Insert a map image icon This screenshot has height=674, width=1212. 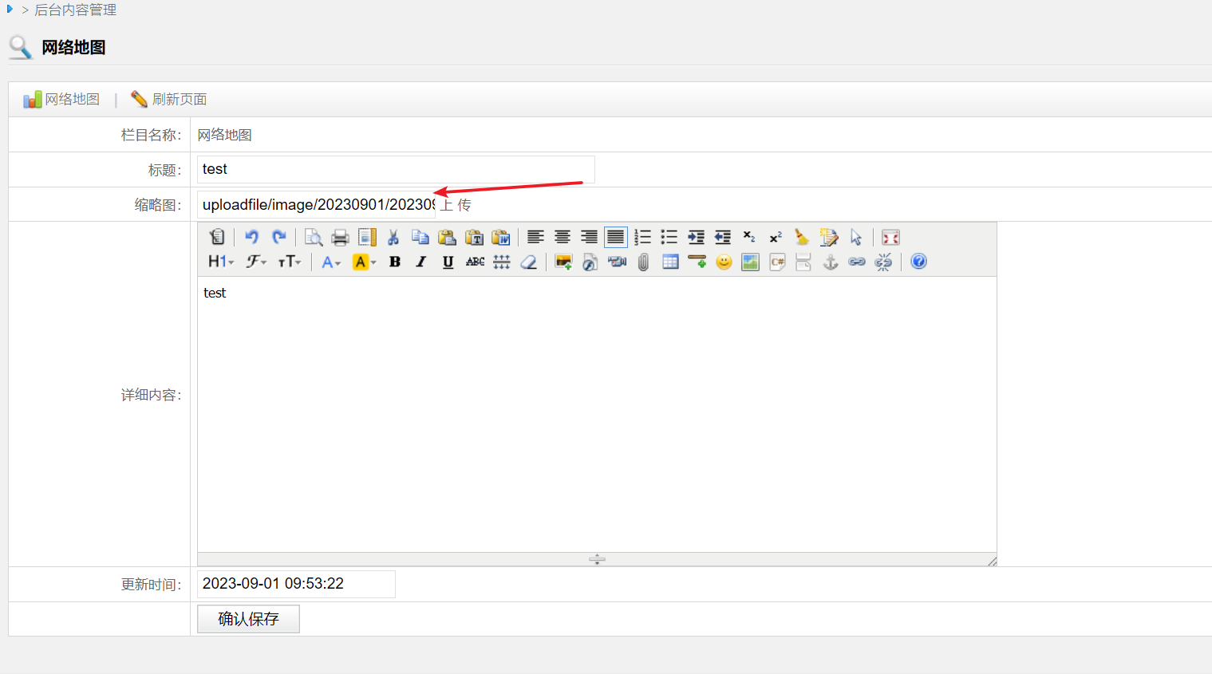point(750,262)
